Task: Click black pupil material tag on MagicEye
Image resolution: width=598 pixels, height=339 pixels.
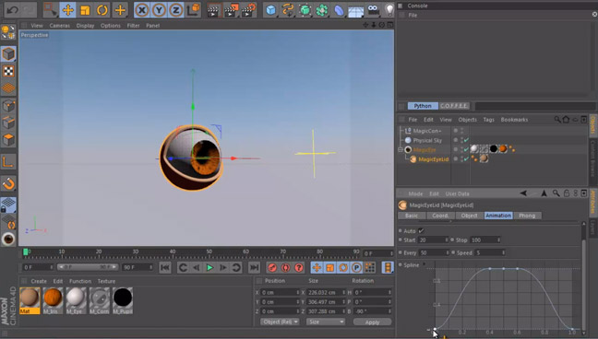Action: 493,148
